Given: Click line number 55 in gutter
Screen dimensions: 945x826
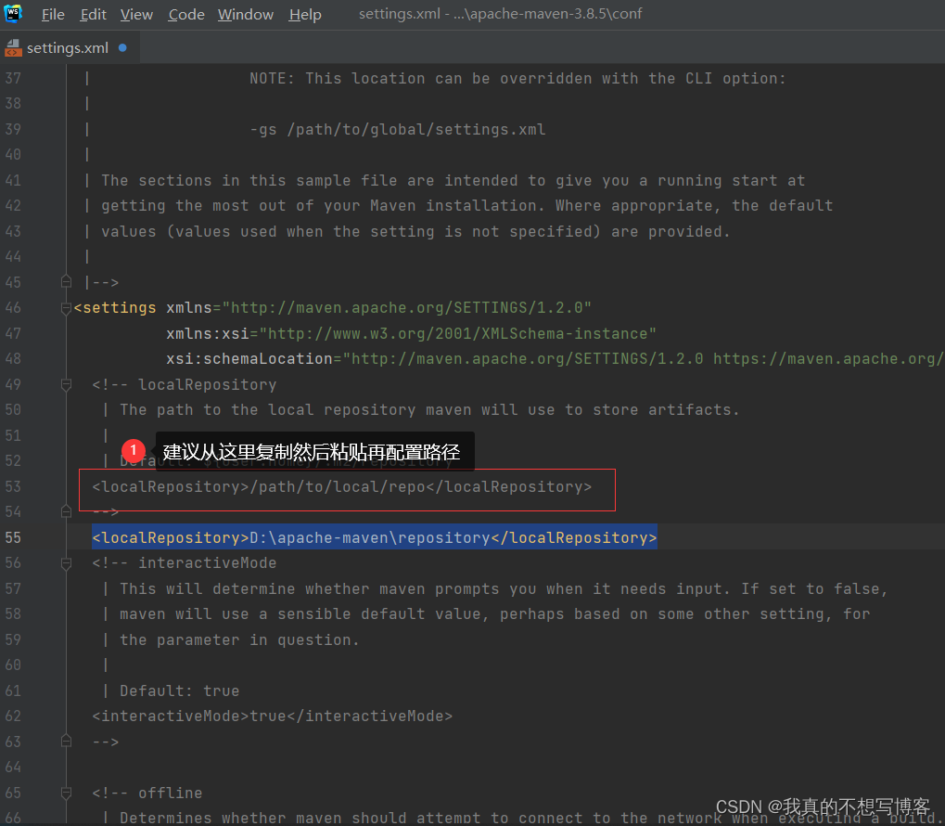Looking at the screenshot, I should [13, 537].
